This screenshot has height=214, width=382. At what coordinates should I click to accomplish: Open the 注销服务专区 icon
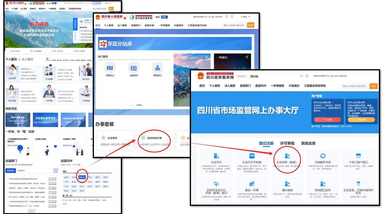[x=323, y=156]
